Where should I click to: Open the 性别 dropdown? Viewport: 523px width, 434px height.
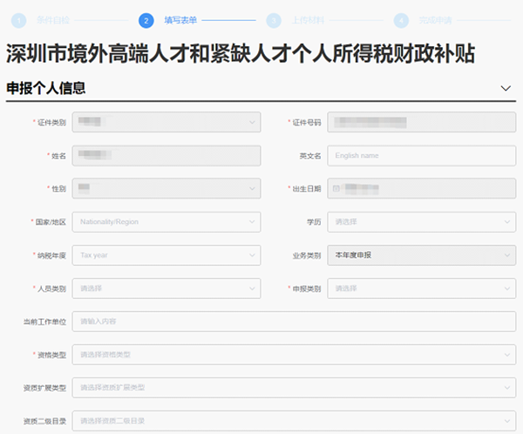[166, 188]
